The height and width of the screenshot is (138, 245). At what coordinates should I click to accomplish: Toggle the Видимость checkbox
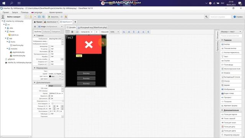tap(49, 96)
